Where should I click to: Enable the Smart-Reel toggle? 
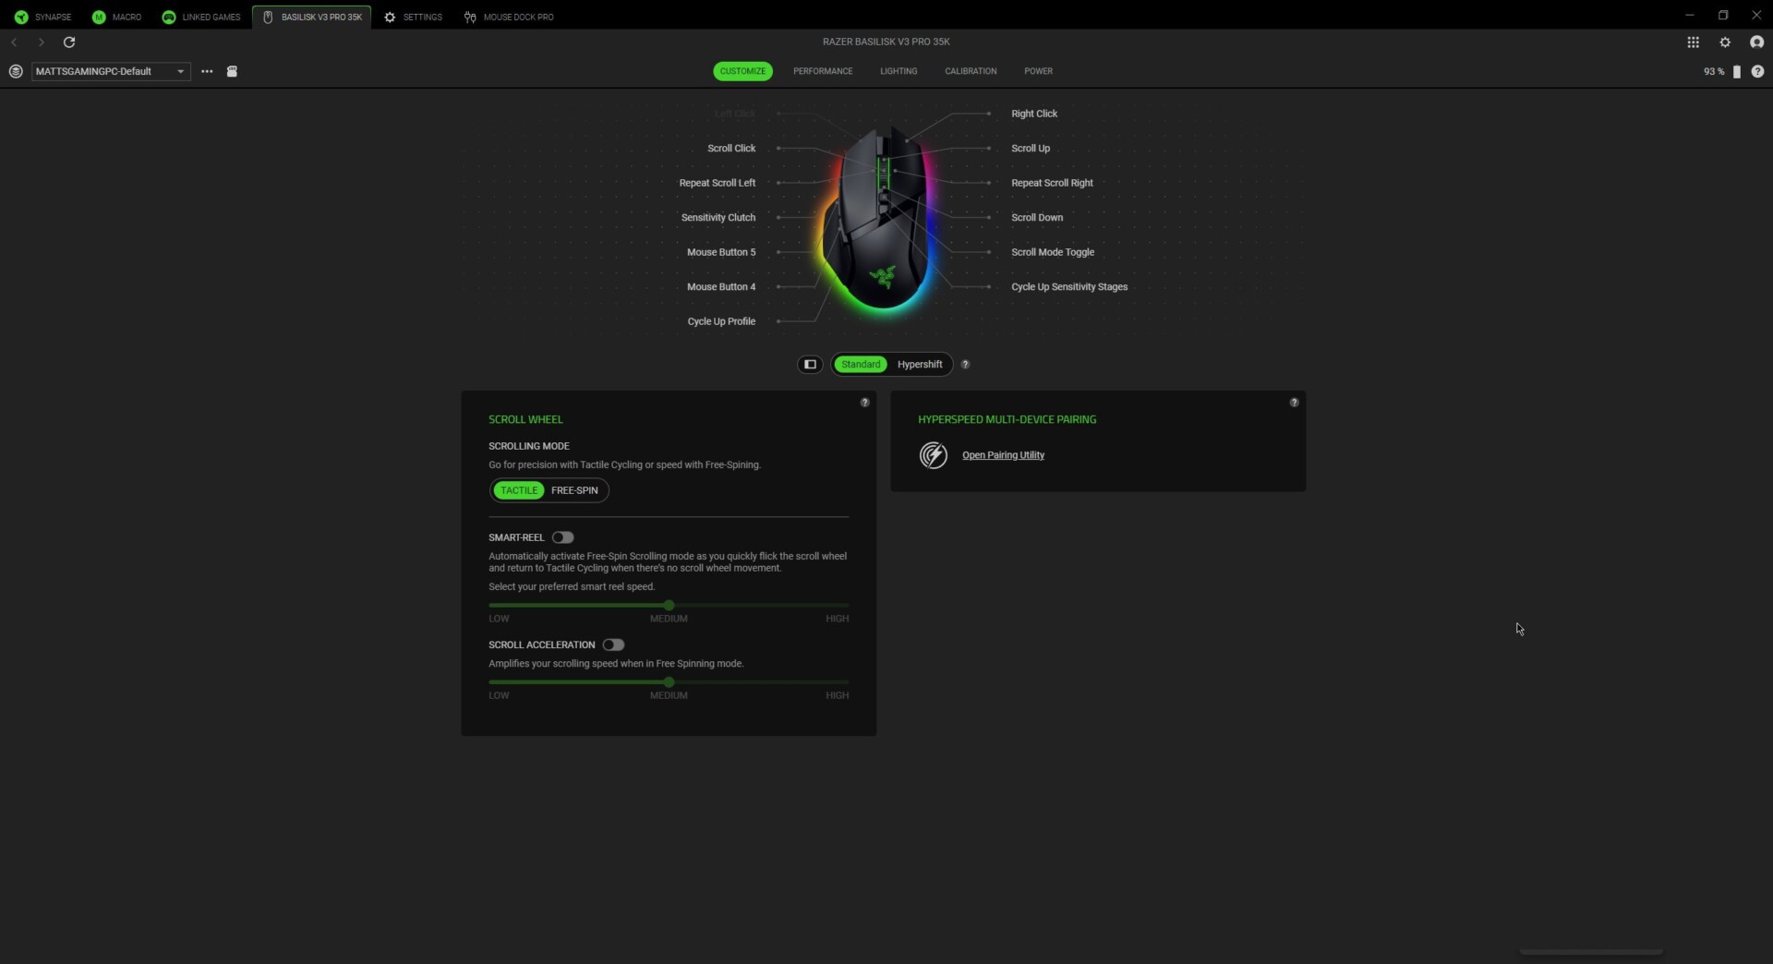pyautogui.click(x=563, y=536)
